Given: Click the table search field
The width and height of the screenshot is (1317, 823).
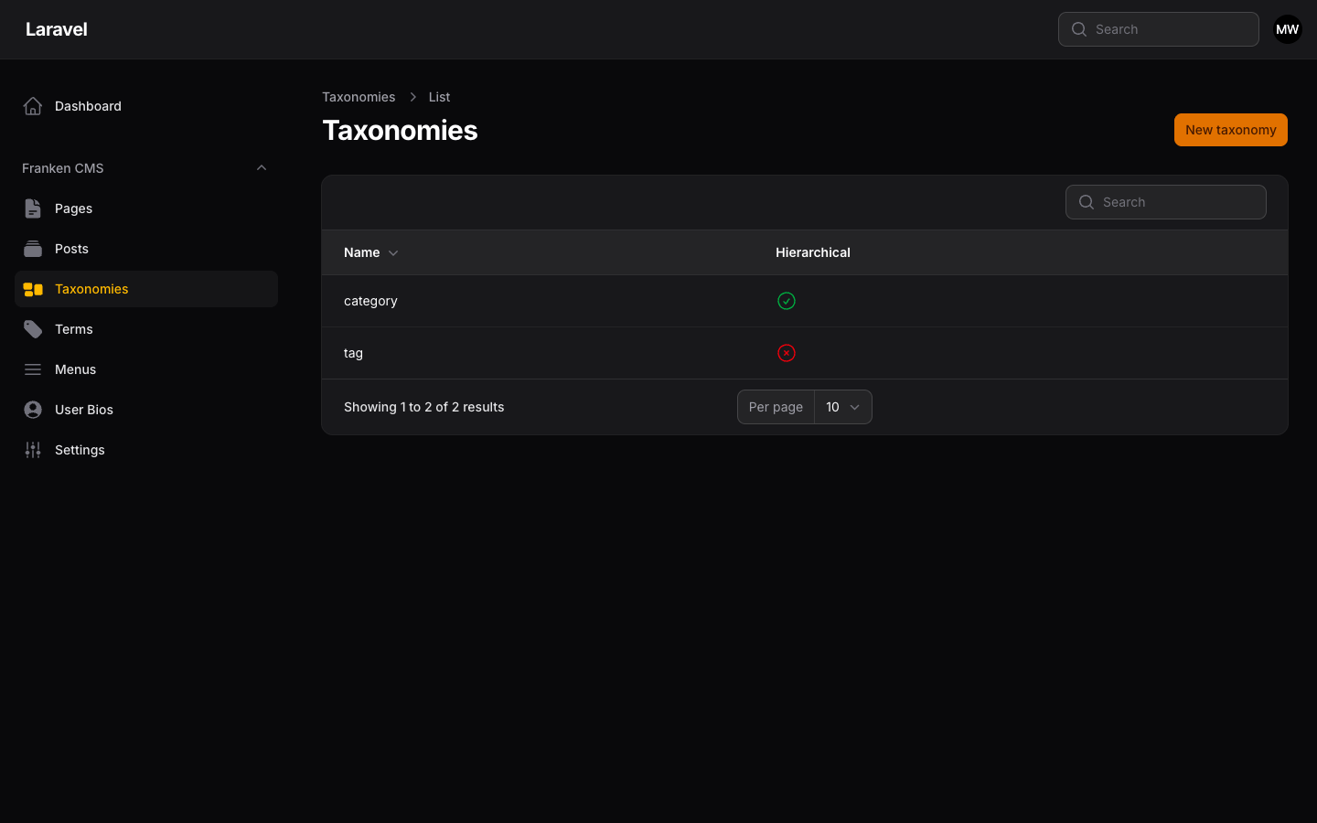Looking at the screenshot, I should pyautogui.click(x=1166, y=201).
